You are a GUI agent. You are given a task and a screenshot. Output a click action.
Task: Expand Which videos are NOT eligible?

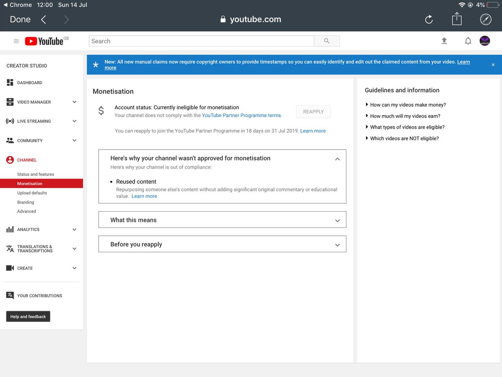tap(402, 138)
